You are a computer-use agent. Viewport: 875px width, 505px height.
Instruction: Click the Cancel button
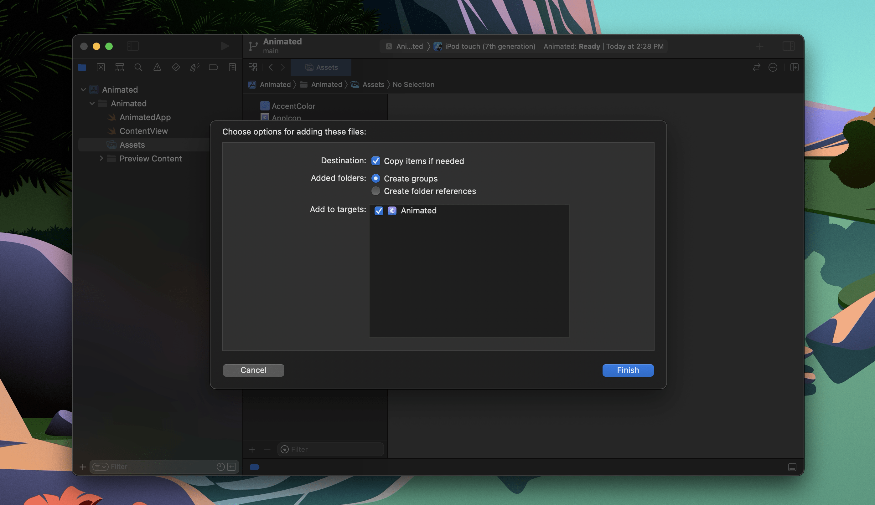click(253, 370)
